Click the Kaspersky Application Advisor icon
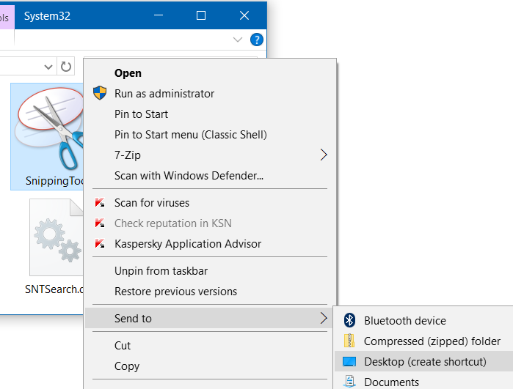The height and width of the screenshot is (389, 513). [x=100, y=244]
